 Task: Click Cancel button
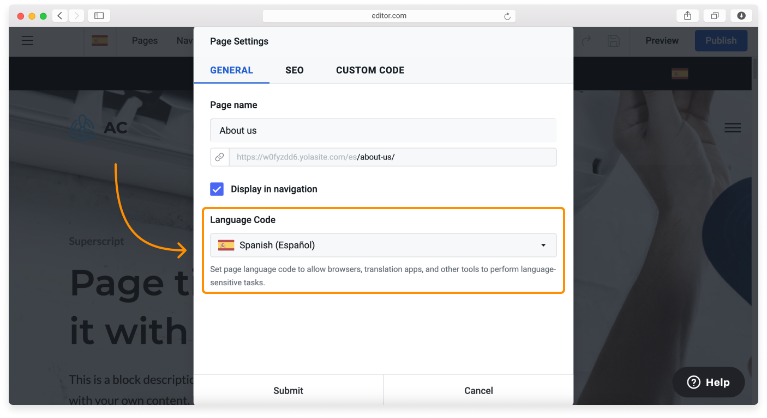pyautogui.click(x=478, y=390)
